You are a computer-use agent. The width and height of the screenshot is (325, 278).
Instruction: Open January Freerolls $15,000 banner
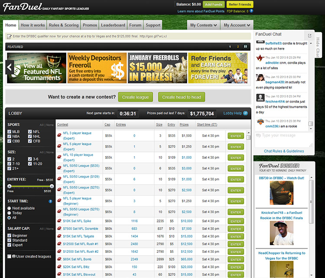click(157, 68)
